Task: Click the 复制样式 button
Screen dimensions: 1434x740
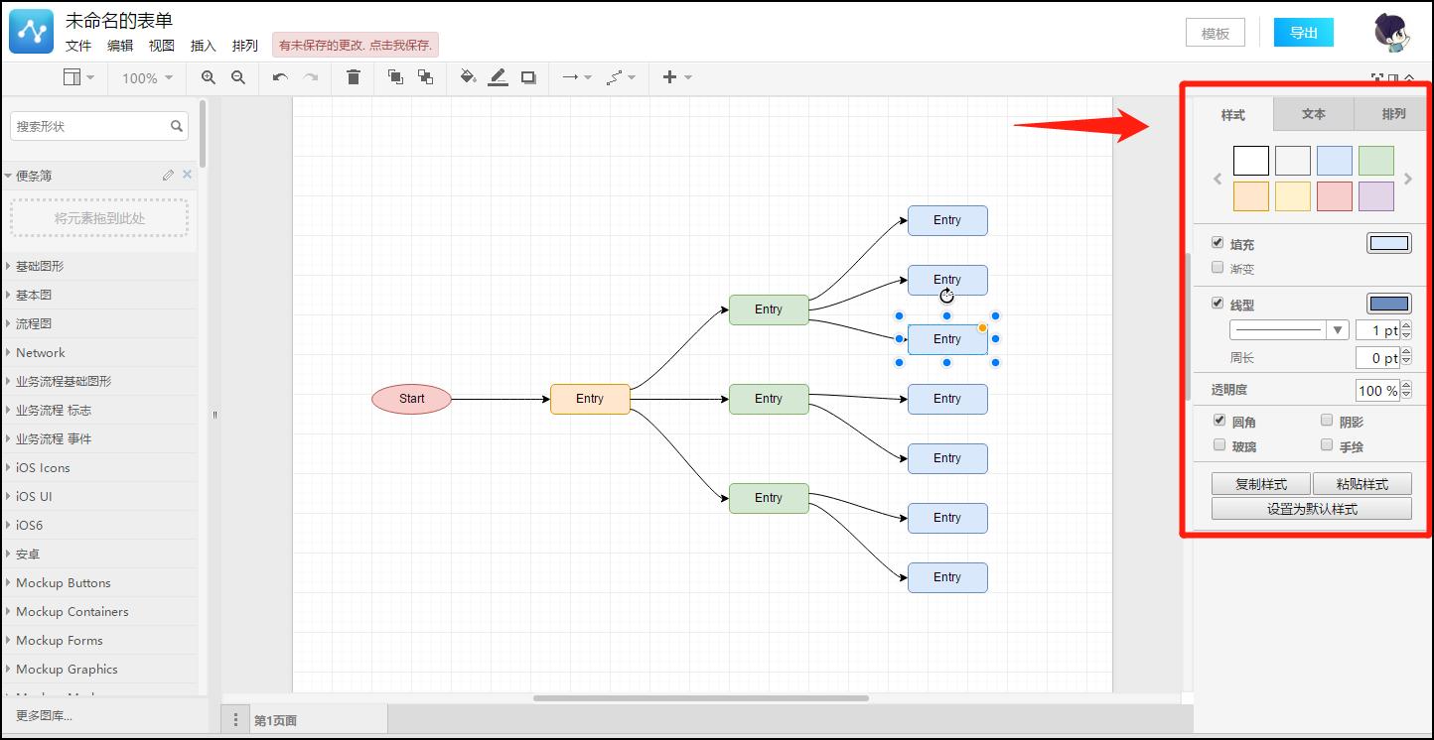Action: [x=1260, y=484]
